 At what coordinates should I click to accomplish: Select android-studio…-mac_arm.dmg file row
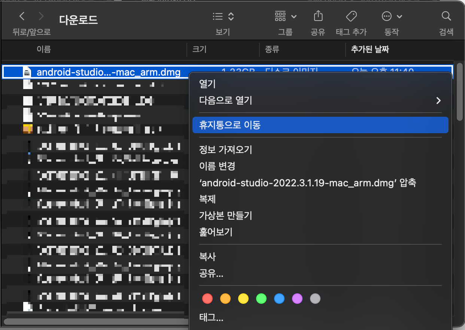point(227,72)
